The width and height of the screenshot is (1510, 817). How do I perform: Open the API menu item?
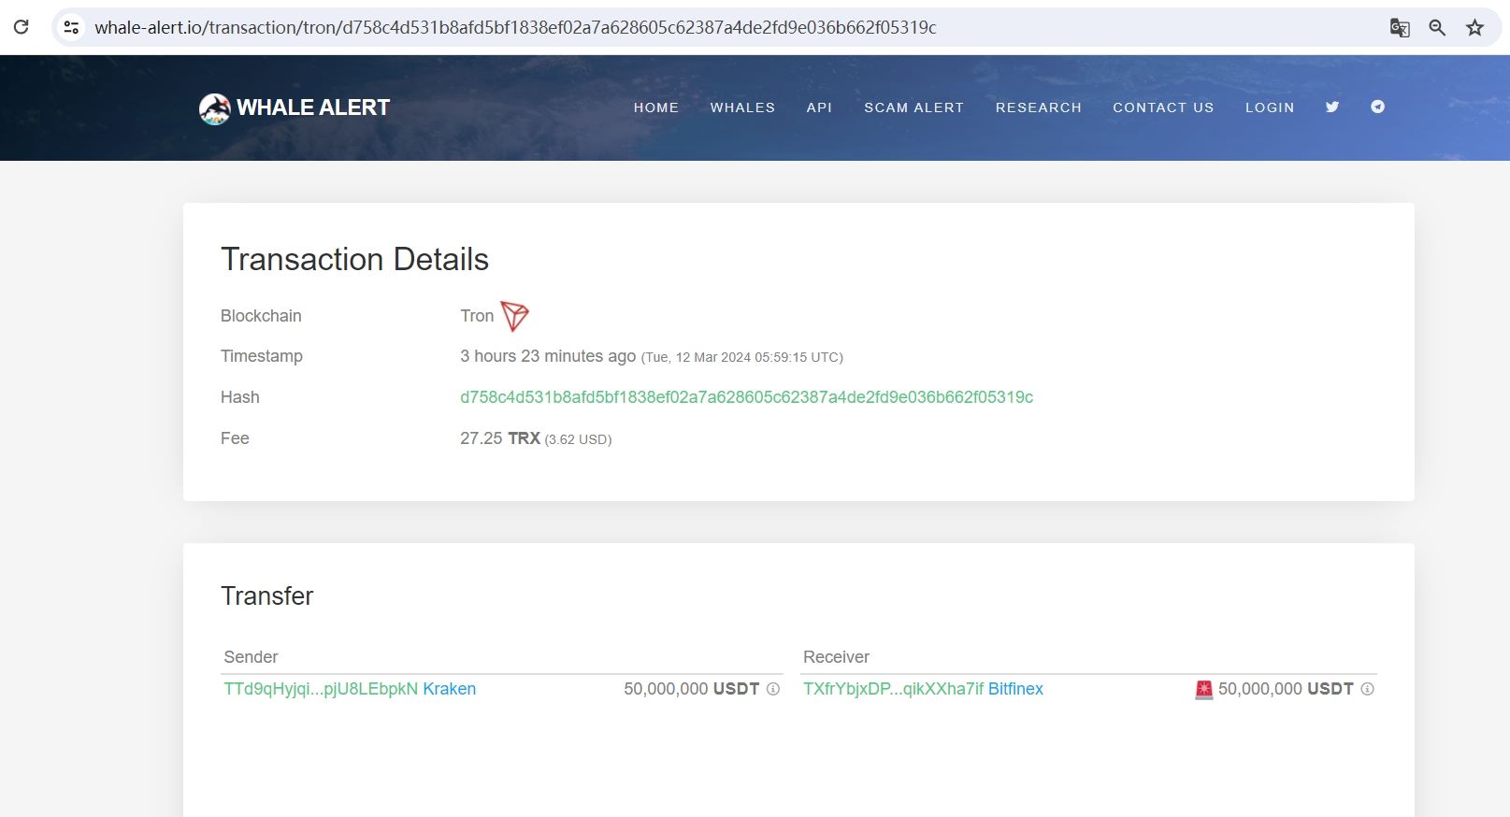point(819,107)
